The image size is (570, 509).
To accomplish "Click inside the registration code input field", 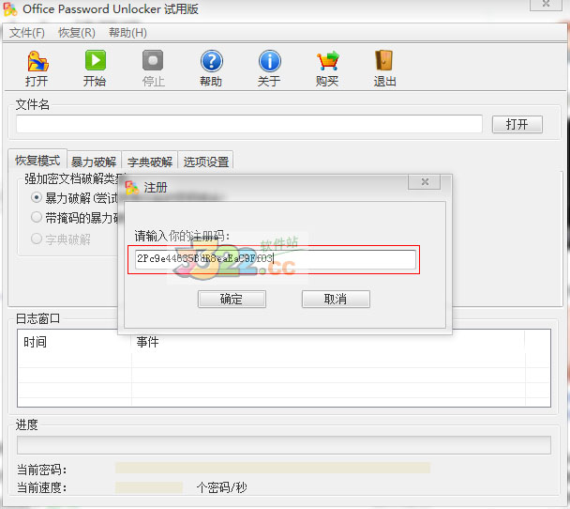I will (276, 259).
